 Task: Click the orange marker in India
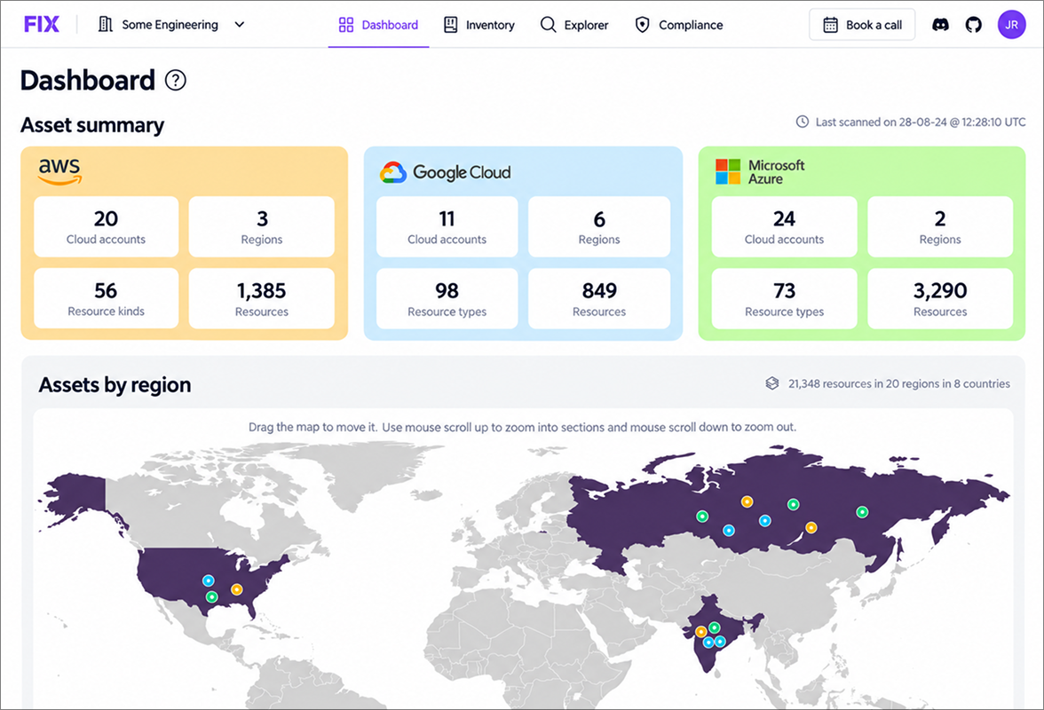click(700, 632)
